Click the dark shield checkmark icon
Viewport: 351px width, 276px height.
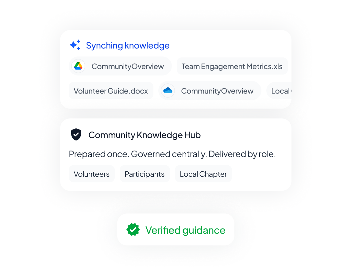point(76,135)
